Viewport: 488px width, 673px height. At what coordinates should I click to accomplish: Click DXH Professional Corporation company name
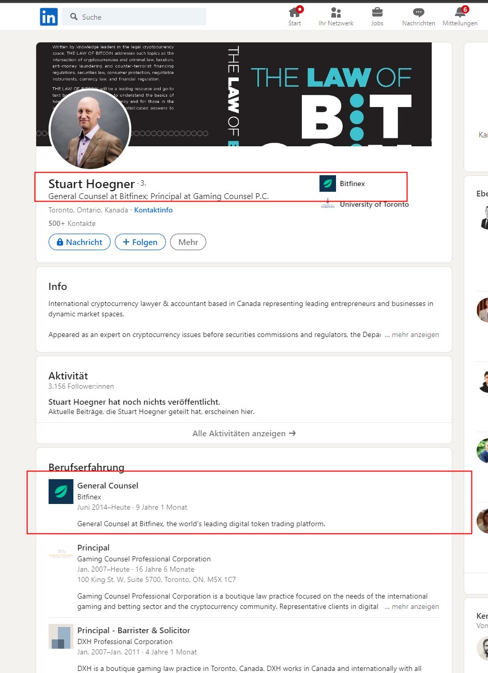125,641
